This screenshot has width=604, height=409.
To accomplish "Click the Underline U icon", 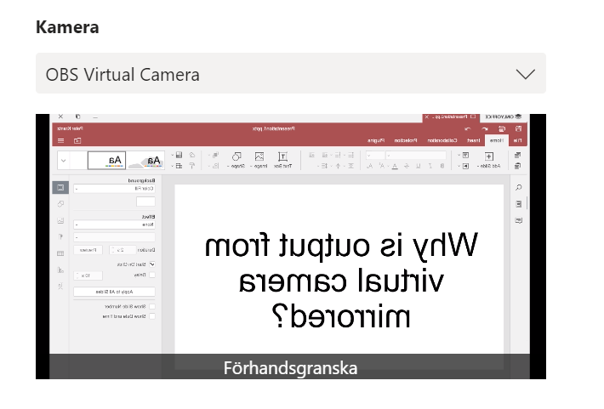I will 419,166.
